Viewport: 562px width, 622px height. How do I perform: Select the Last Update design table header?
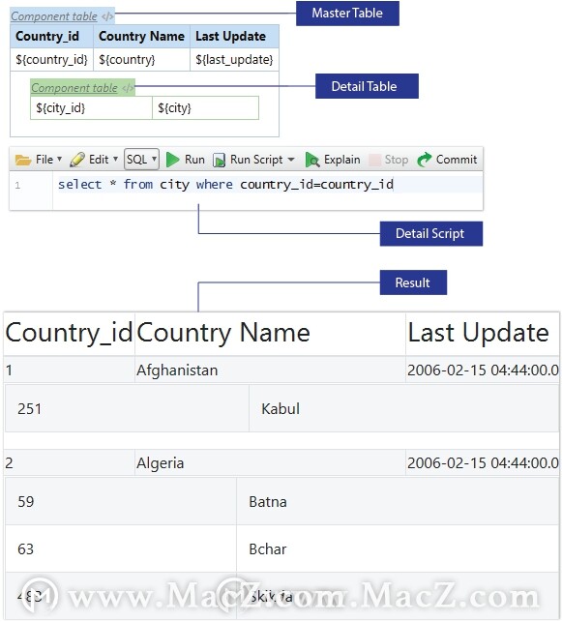tap(234, 37)
